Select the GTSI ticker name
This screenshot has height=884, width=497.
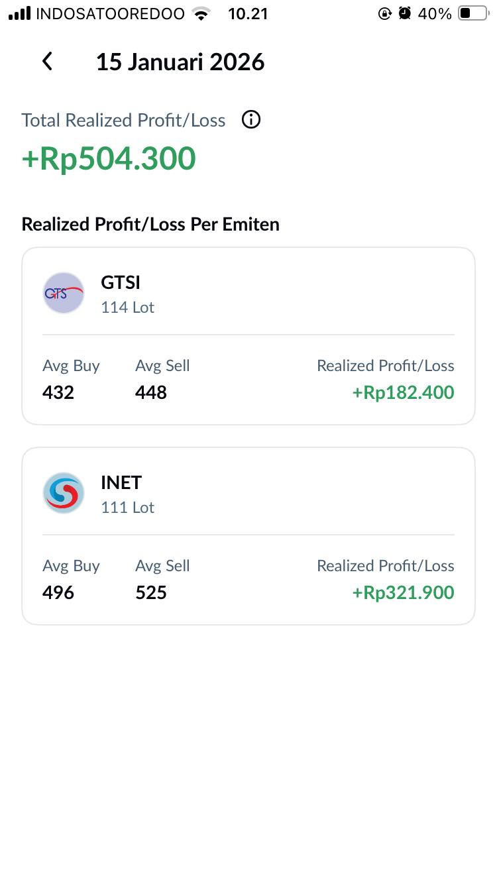pos(121,282)
